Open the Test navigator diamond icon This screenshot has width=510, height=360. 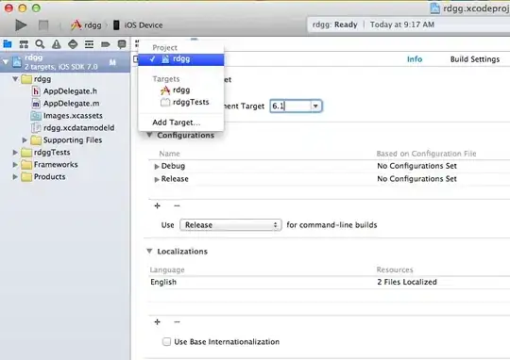[73, 44]
